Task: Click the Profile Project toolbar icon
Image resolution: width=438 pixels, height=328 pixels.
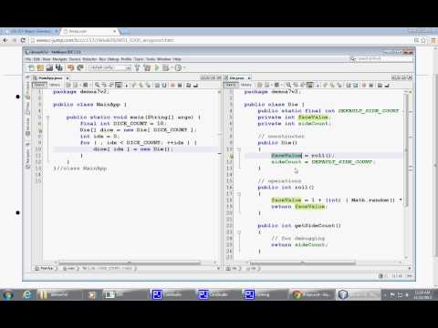Action: tap(178, 67)
